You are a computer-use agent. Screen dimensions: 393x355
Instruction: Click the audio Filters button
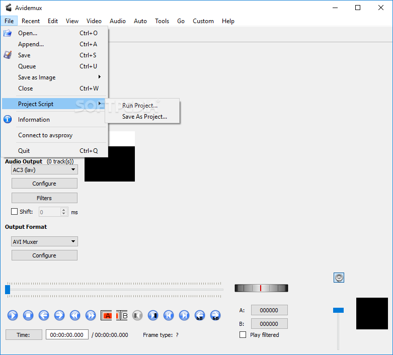pos(44,198)
